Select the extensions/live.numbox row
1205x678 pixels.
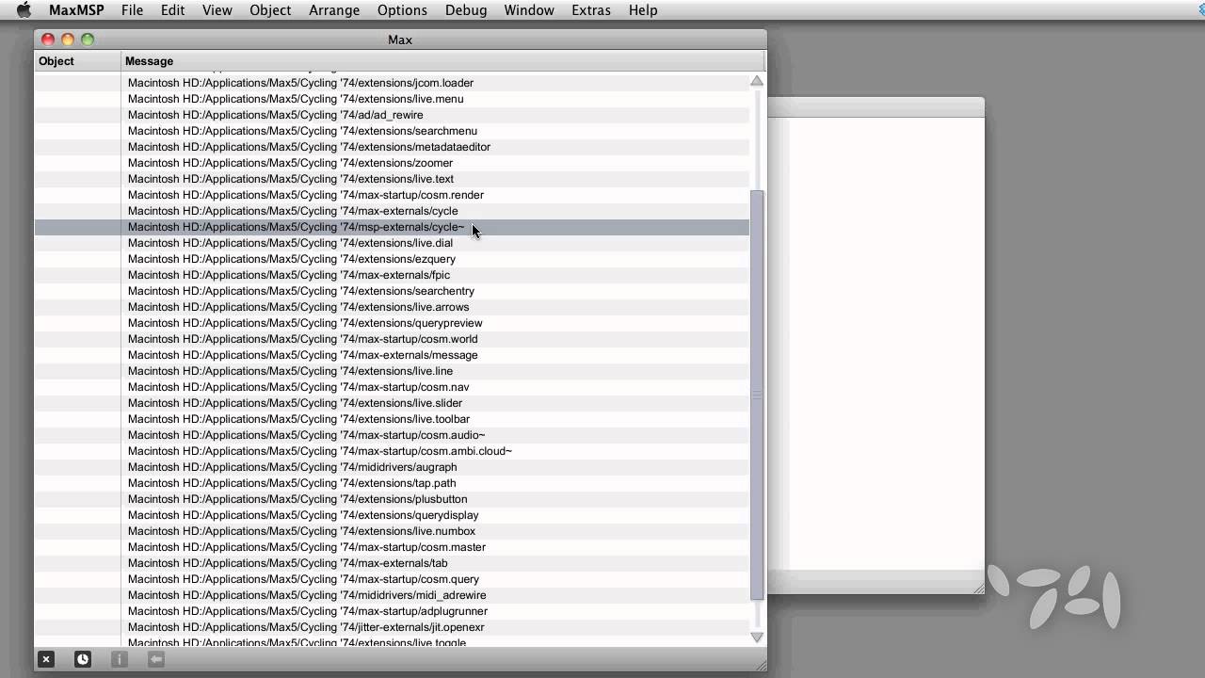[x=392, y=531]
